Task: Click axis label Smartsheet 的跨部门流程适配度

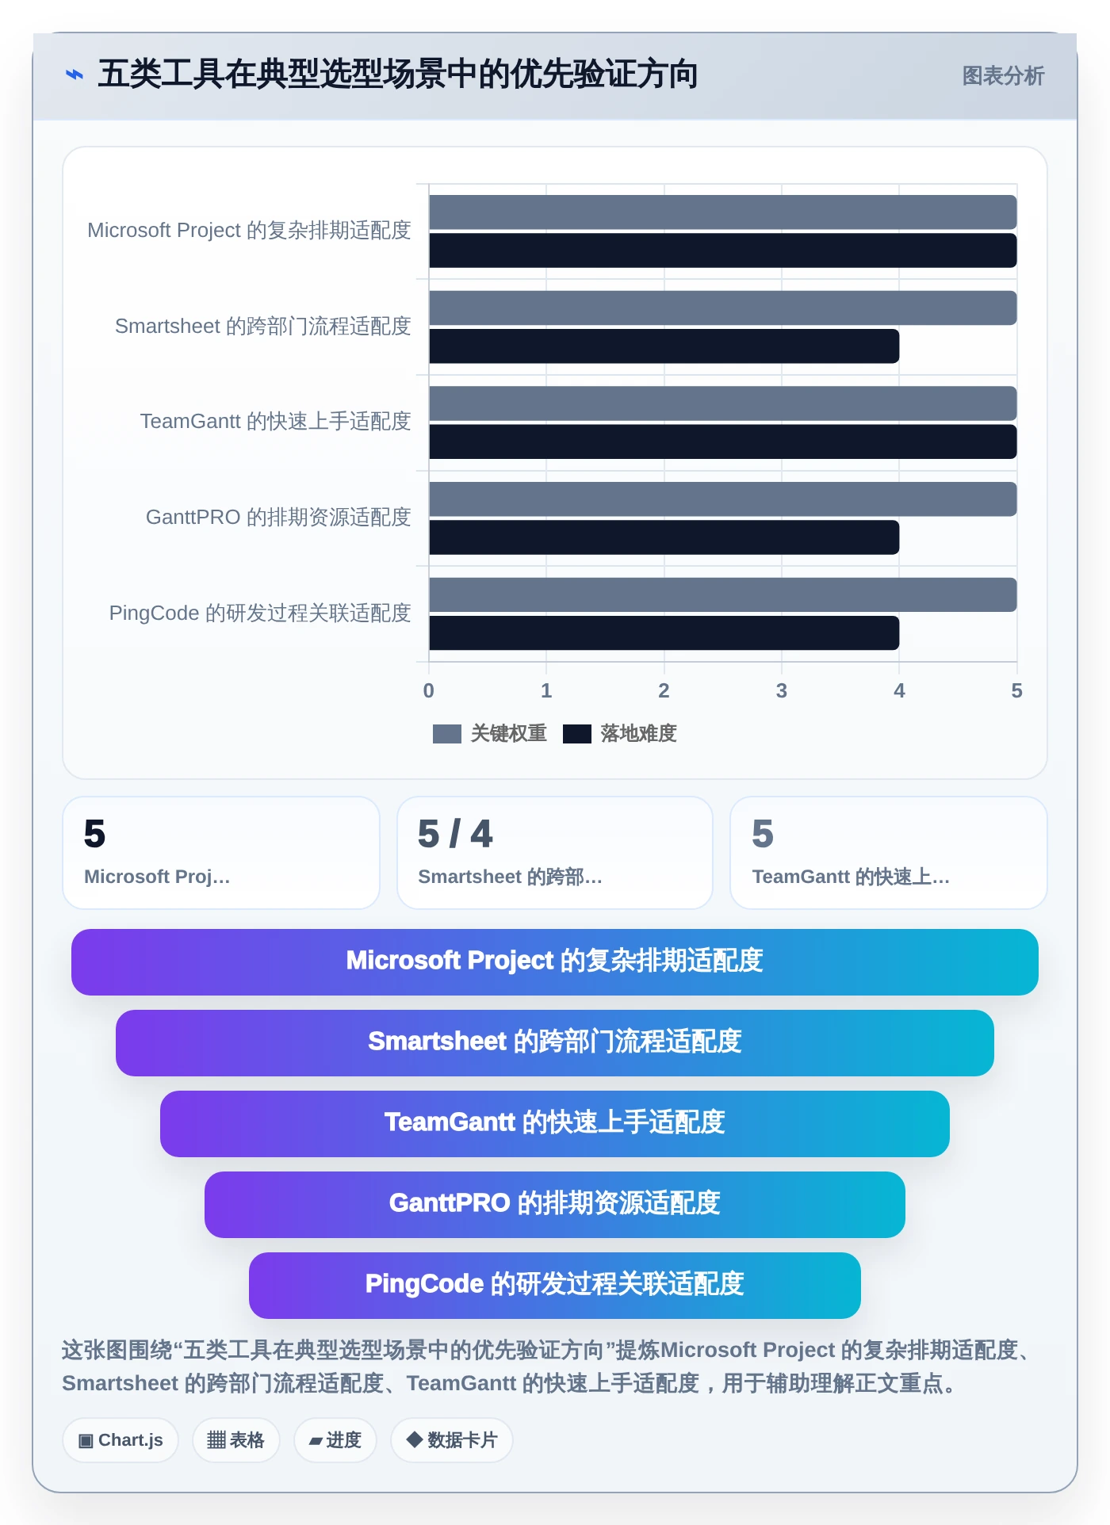Action: pyautogui.click(x=263, y=327)
